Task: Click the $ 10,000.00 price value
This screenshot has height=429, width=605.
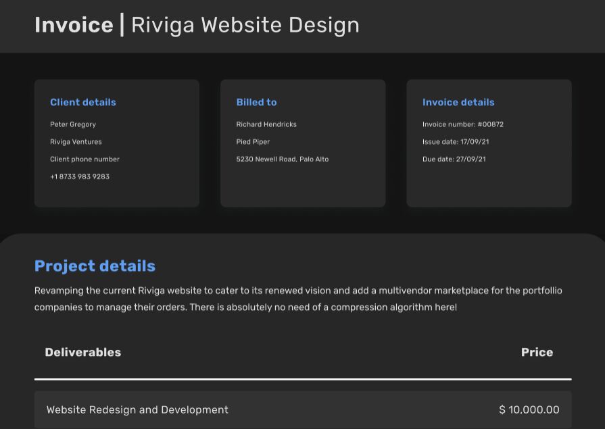Action: click(x=529, y=409)
